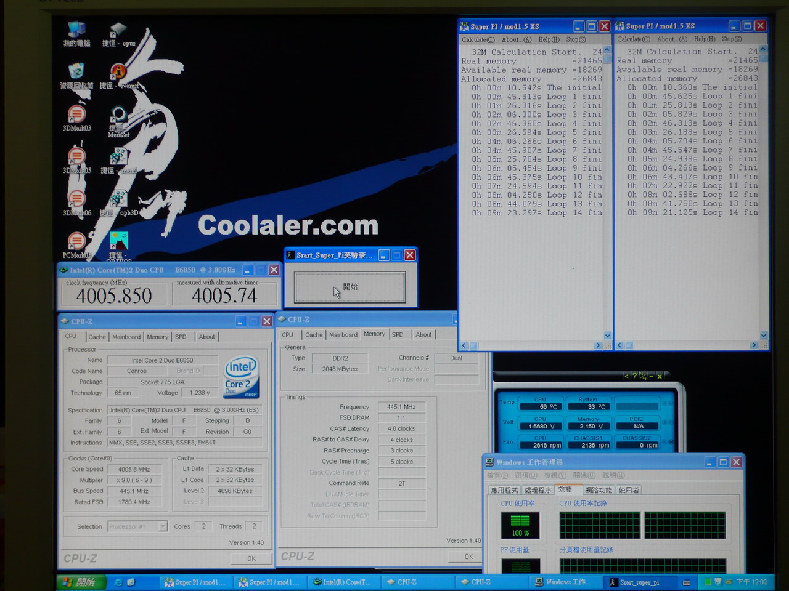Click the back arrow icon on the hardware monitor bar
This screenshot has height=591, width=789.
click(x=627, y=376)
